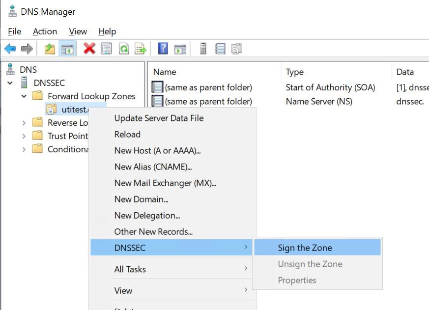Screen dimensions: 429x310
Task: Expand the Trust Points node
Action: coord(24,136)
